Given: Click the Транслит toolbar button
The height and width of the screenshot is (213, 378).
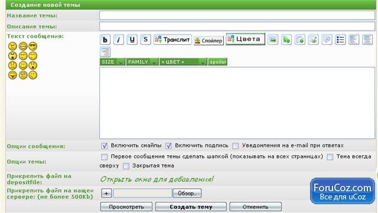Looking at the screenshot, I should [172, 39].
